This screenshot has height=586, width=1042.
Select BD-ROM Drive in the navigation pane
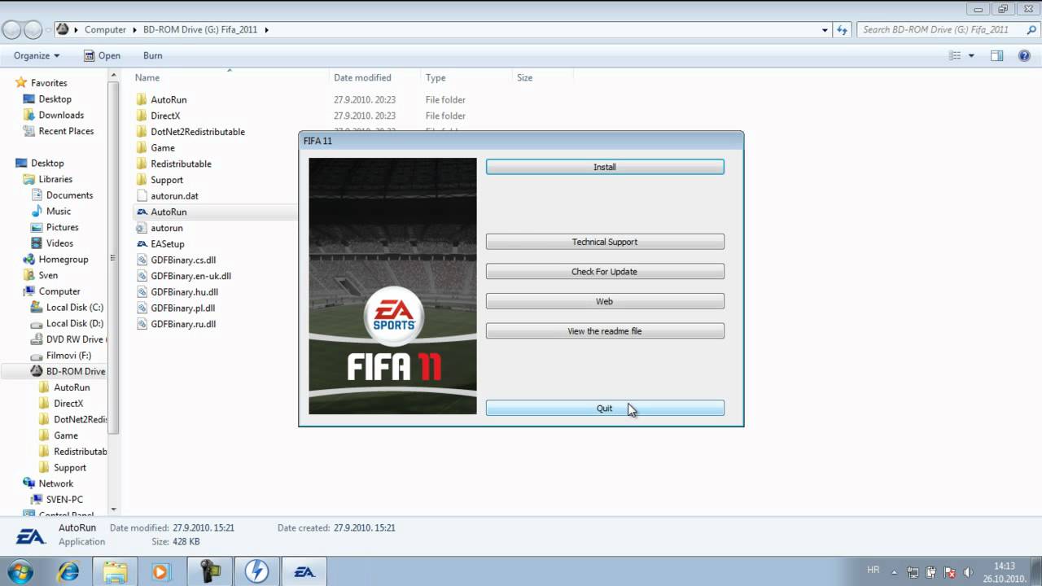75,371
